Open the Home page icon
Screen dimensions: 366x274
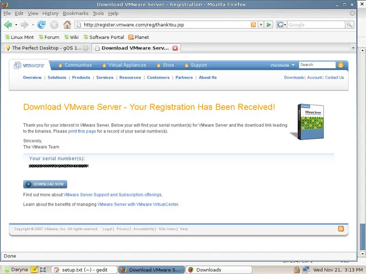(67, 25)
